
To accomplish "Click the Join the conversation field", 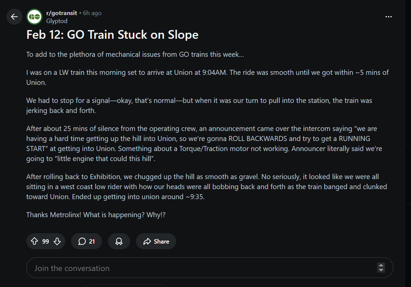I will click(x=200, y=268).
